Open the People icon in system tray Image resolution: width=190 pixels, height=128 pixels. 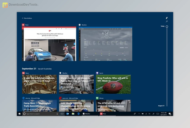coord(135,114)
